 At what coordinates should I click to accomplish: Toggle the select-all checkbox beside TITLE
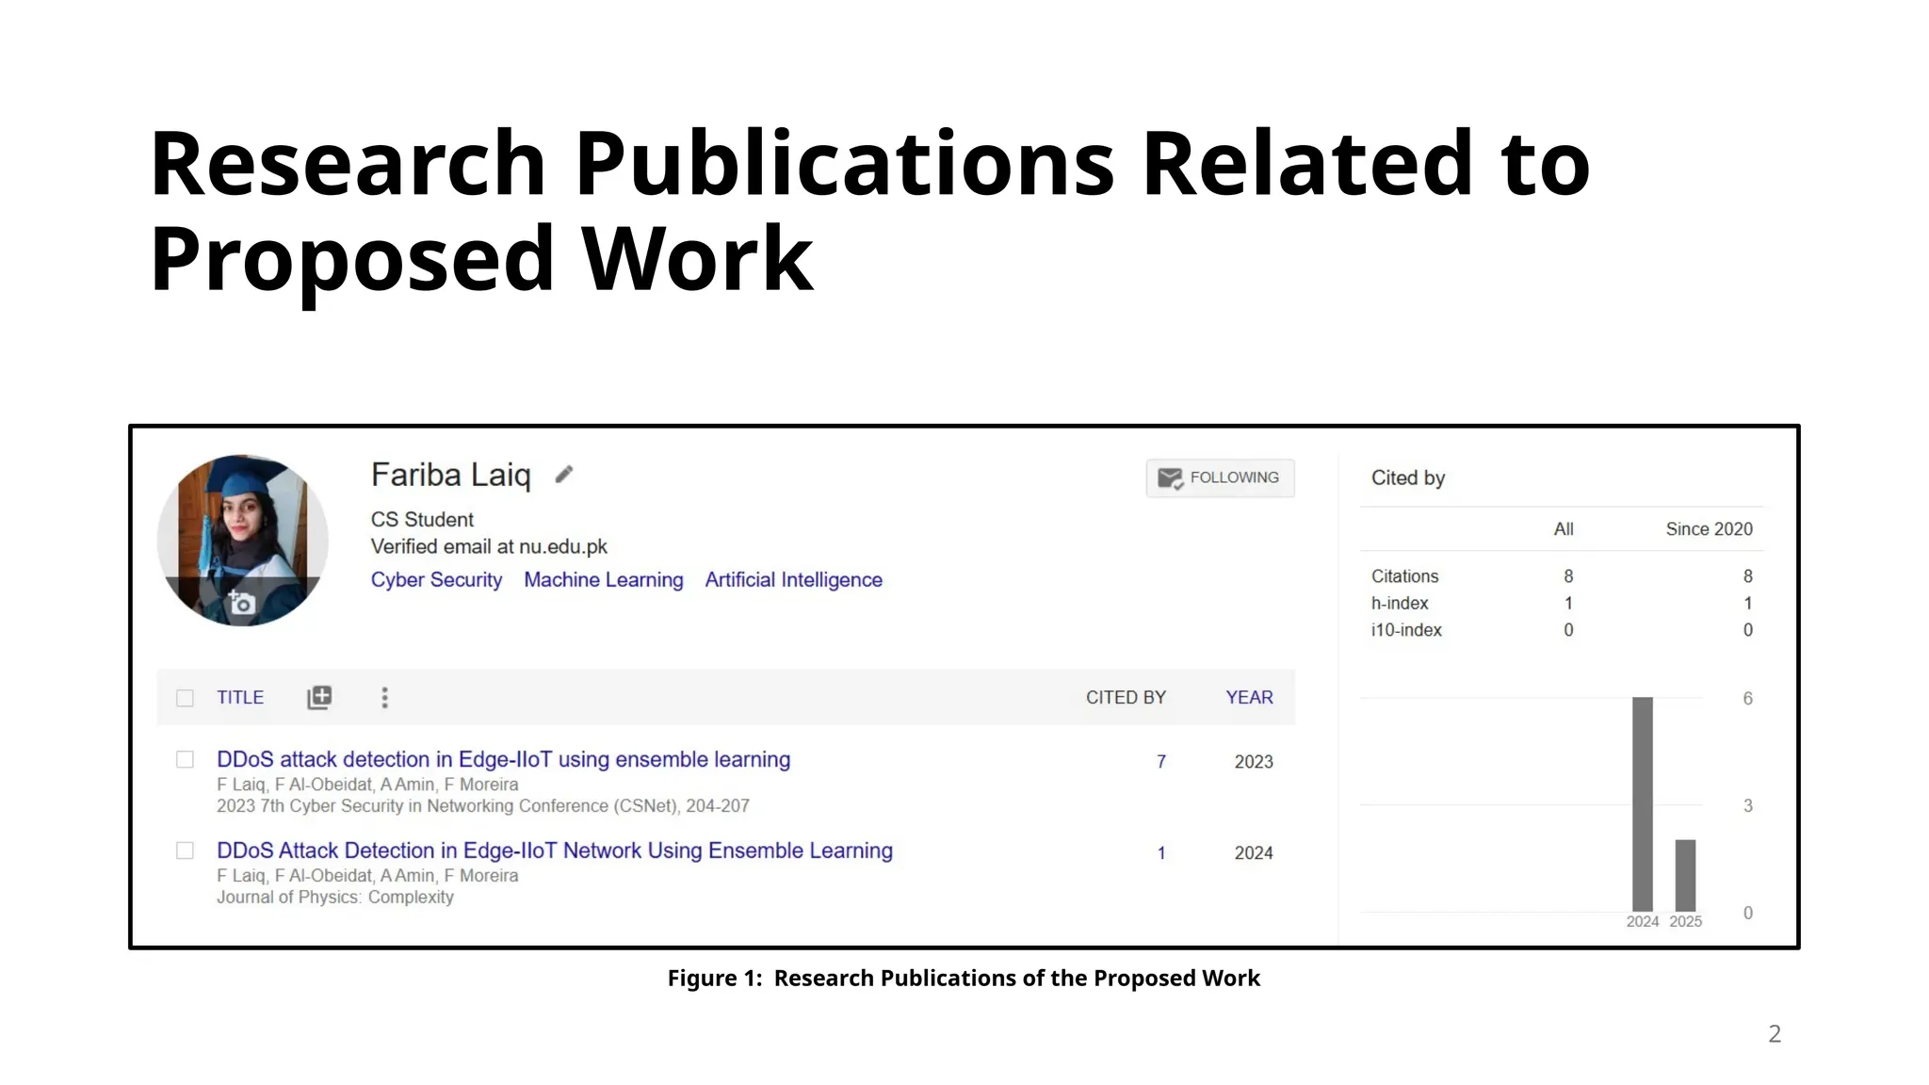(186, 698)
